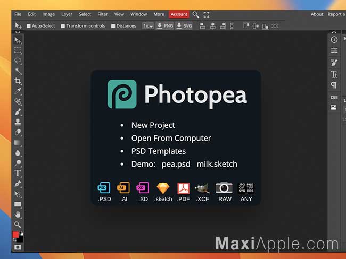
Task: Click New Project link
Action: [x=153, y=125]
